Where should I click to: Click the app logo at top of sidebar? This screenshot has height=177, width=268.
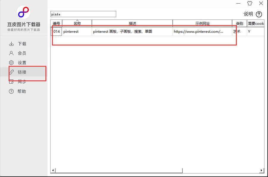click(23, 12)
